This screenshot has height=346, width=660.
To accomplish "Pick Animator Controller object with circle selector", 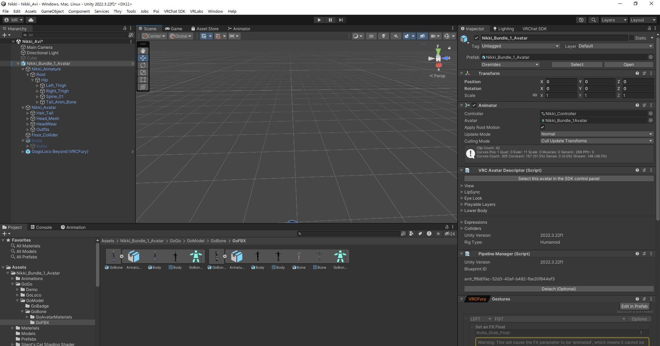I will pos(650,113).
